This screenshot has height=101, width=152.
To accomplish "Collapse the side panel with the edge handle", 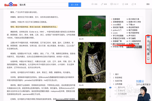I will click(151, 47).
